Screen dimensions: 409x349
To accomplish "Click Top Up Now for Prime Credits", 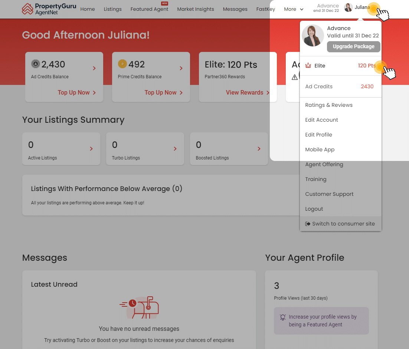I will 164,92.
